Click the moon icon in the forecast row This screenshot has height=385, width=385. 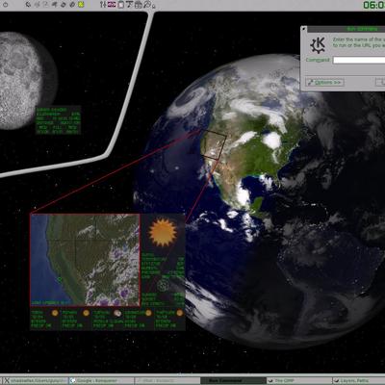(117, 313)
